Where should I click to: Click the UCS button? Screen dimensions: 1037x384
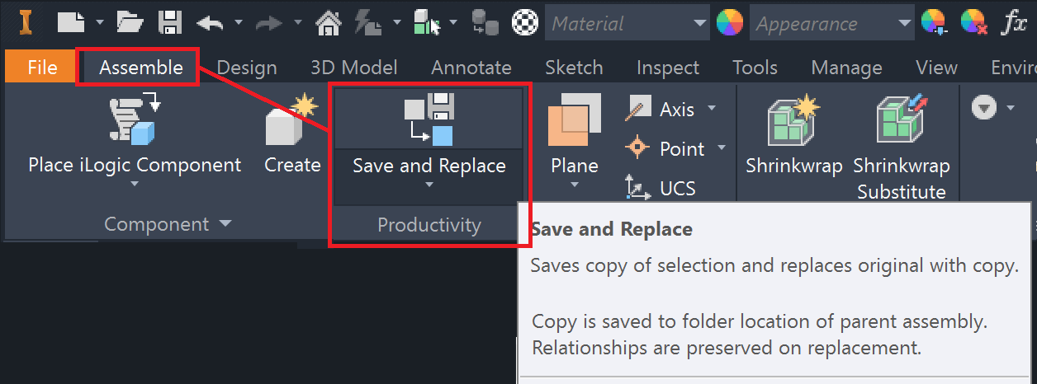click(668, 189)
